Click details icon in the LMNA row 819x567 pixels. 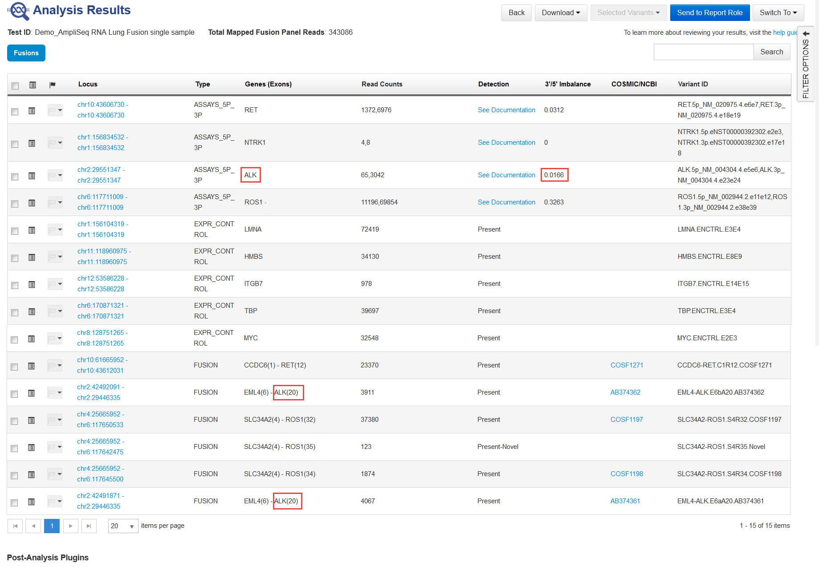click(32, 230)
